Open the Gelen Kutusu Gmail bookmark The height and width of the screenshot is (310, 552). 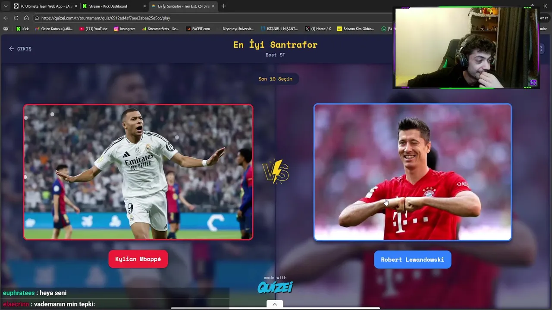point(54,29)
